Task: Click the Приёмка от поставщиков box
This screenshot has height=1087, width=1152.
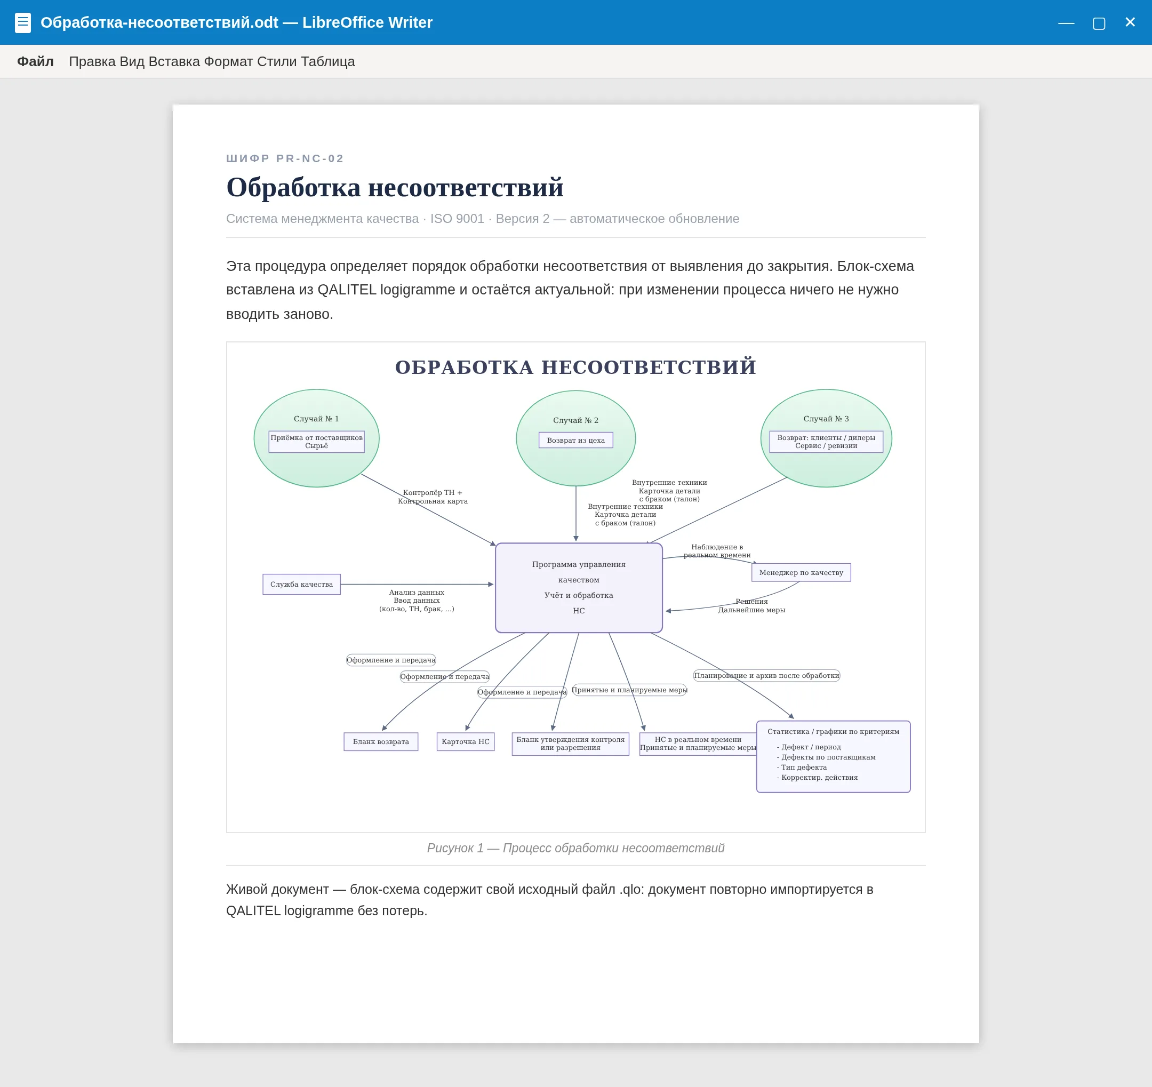Action: (316, 442)
